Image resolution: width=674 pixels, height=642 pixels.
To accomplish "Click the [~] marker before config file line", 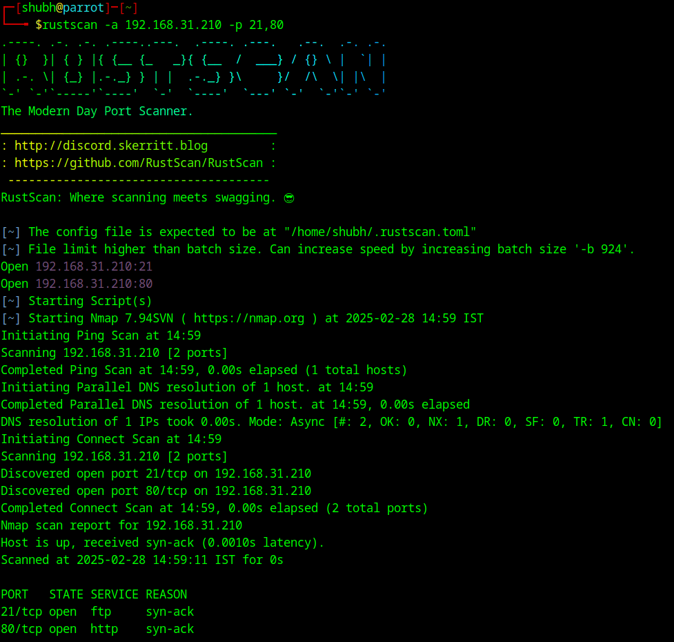I will click(x=11, y=232).
